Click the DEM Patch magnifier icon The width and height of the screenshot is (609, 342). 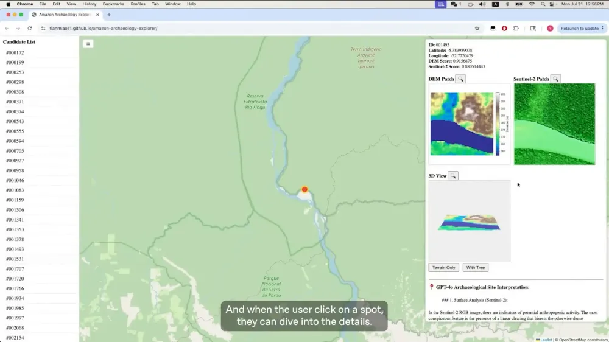click(x=460, y=79)
